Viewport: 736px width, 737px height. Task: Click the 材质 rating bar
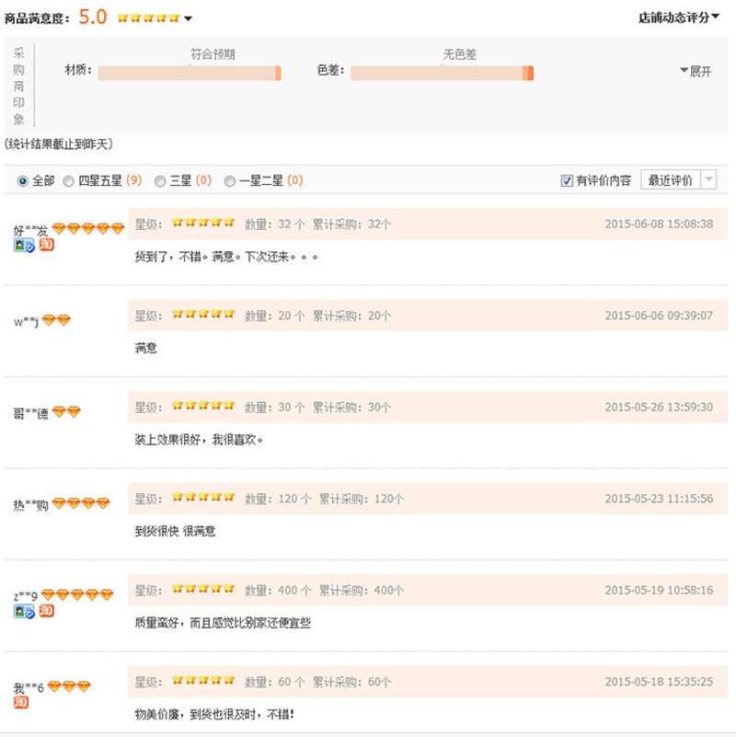point(189,73)
